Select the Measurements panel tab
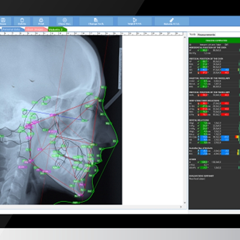Image resolution: width=240 pixels, height=240 pixels. [x=206, y=35]
